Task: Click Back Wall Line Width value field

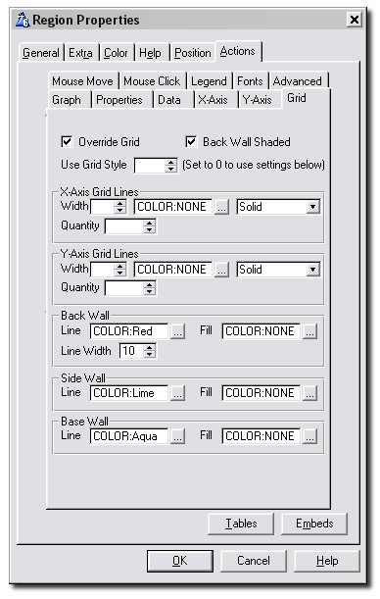Action: [x=132, y=351]
